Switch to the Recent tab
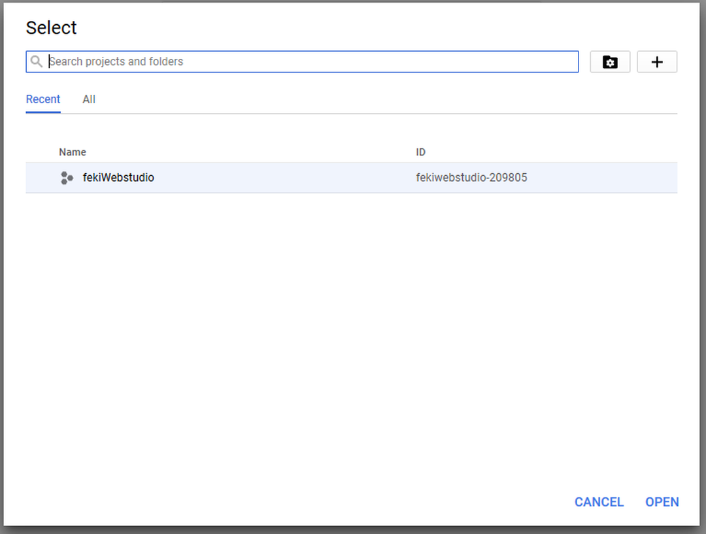The height and width of the screenshot is (534, 706). (42, 99)
